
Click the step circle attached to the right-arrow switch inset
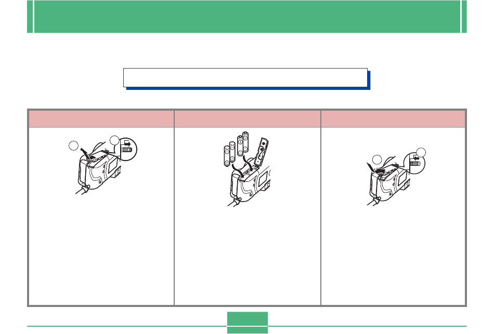(x=114, y=140)
